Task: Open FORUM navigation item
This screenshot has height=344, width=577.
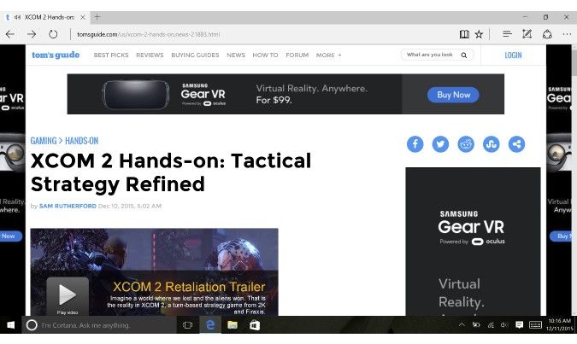Action: [297, 55]
